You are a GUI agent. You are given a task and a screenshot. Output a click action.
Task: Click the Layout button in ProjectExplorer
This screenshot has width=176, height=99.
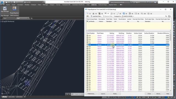click(103, 94)
